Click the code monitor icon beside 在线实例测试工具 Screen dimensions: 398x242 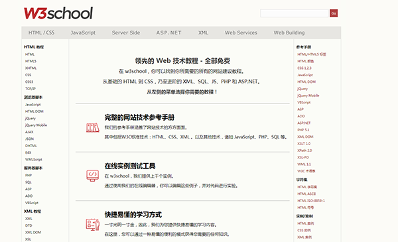(92, 176)
